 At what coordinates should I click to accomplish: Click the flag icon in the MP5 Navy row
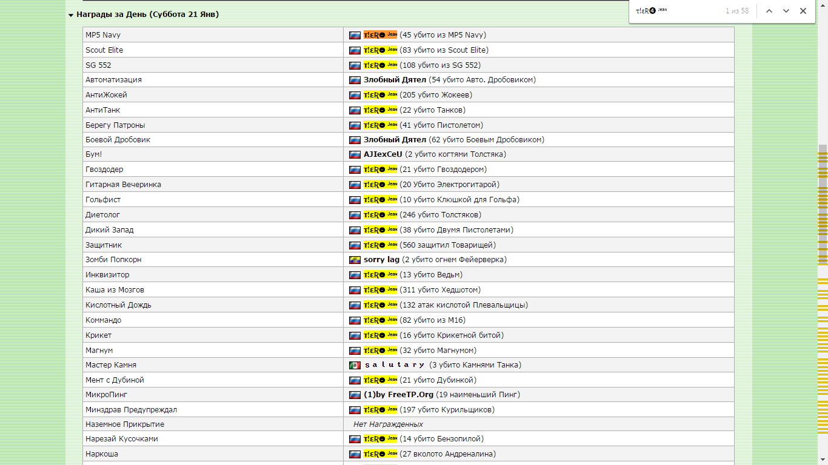[x=355, y=35]
